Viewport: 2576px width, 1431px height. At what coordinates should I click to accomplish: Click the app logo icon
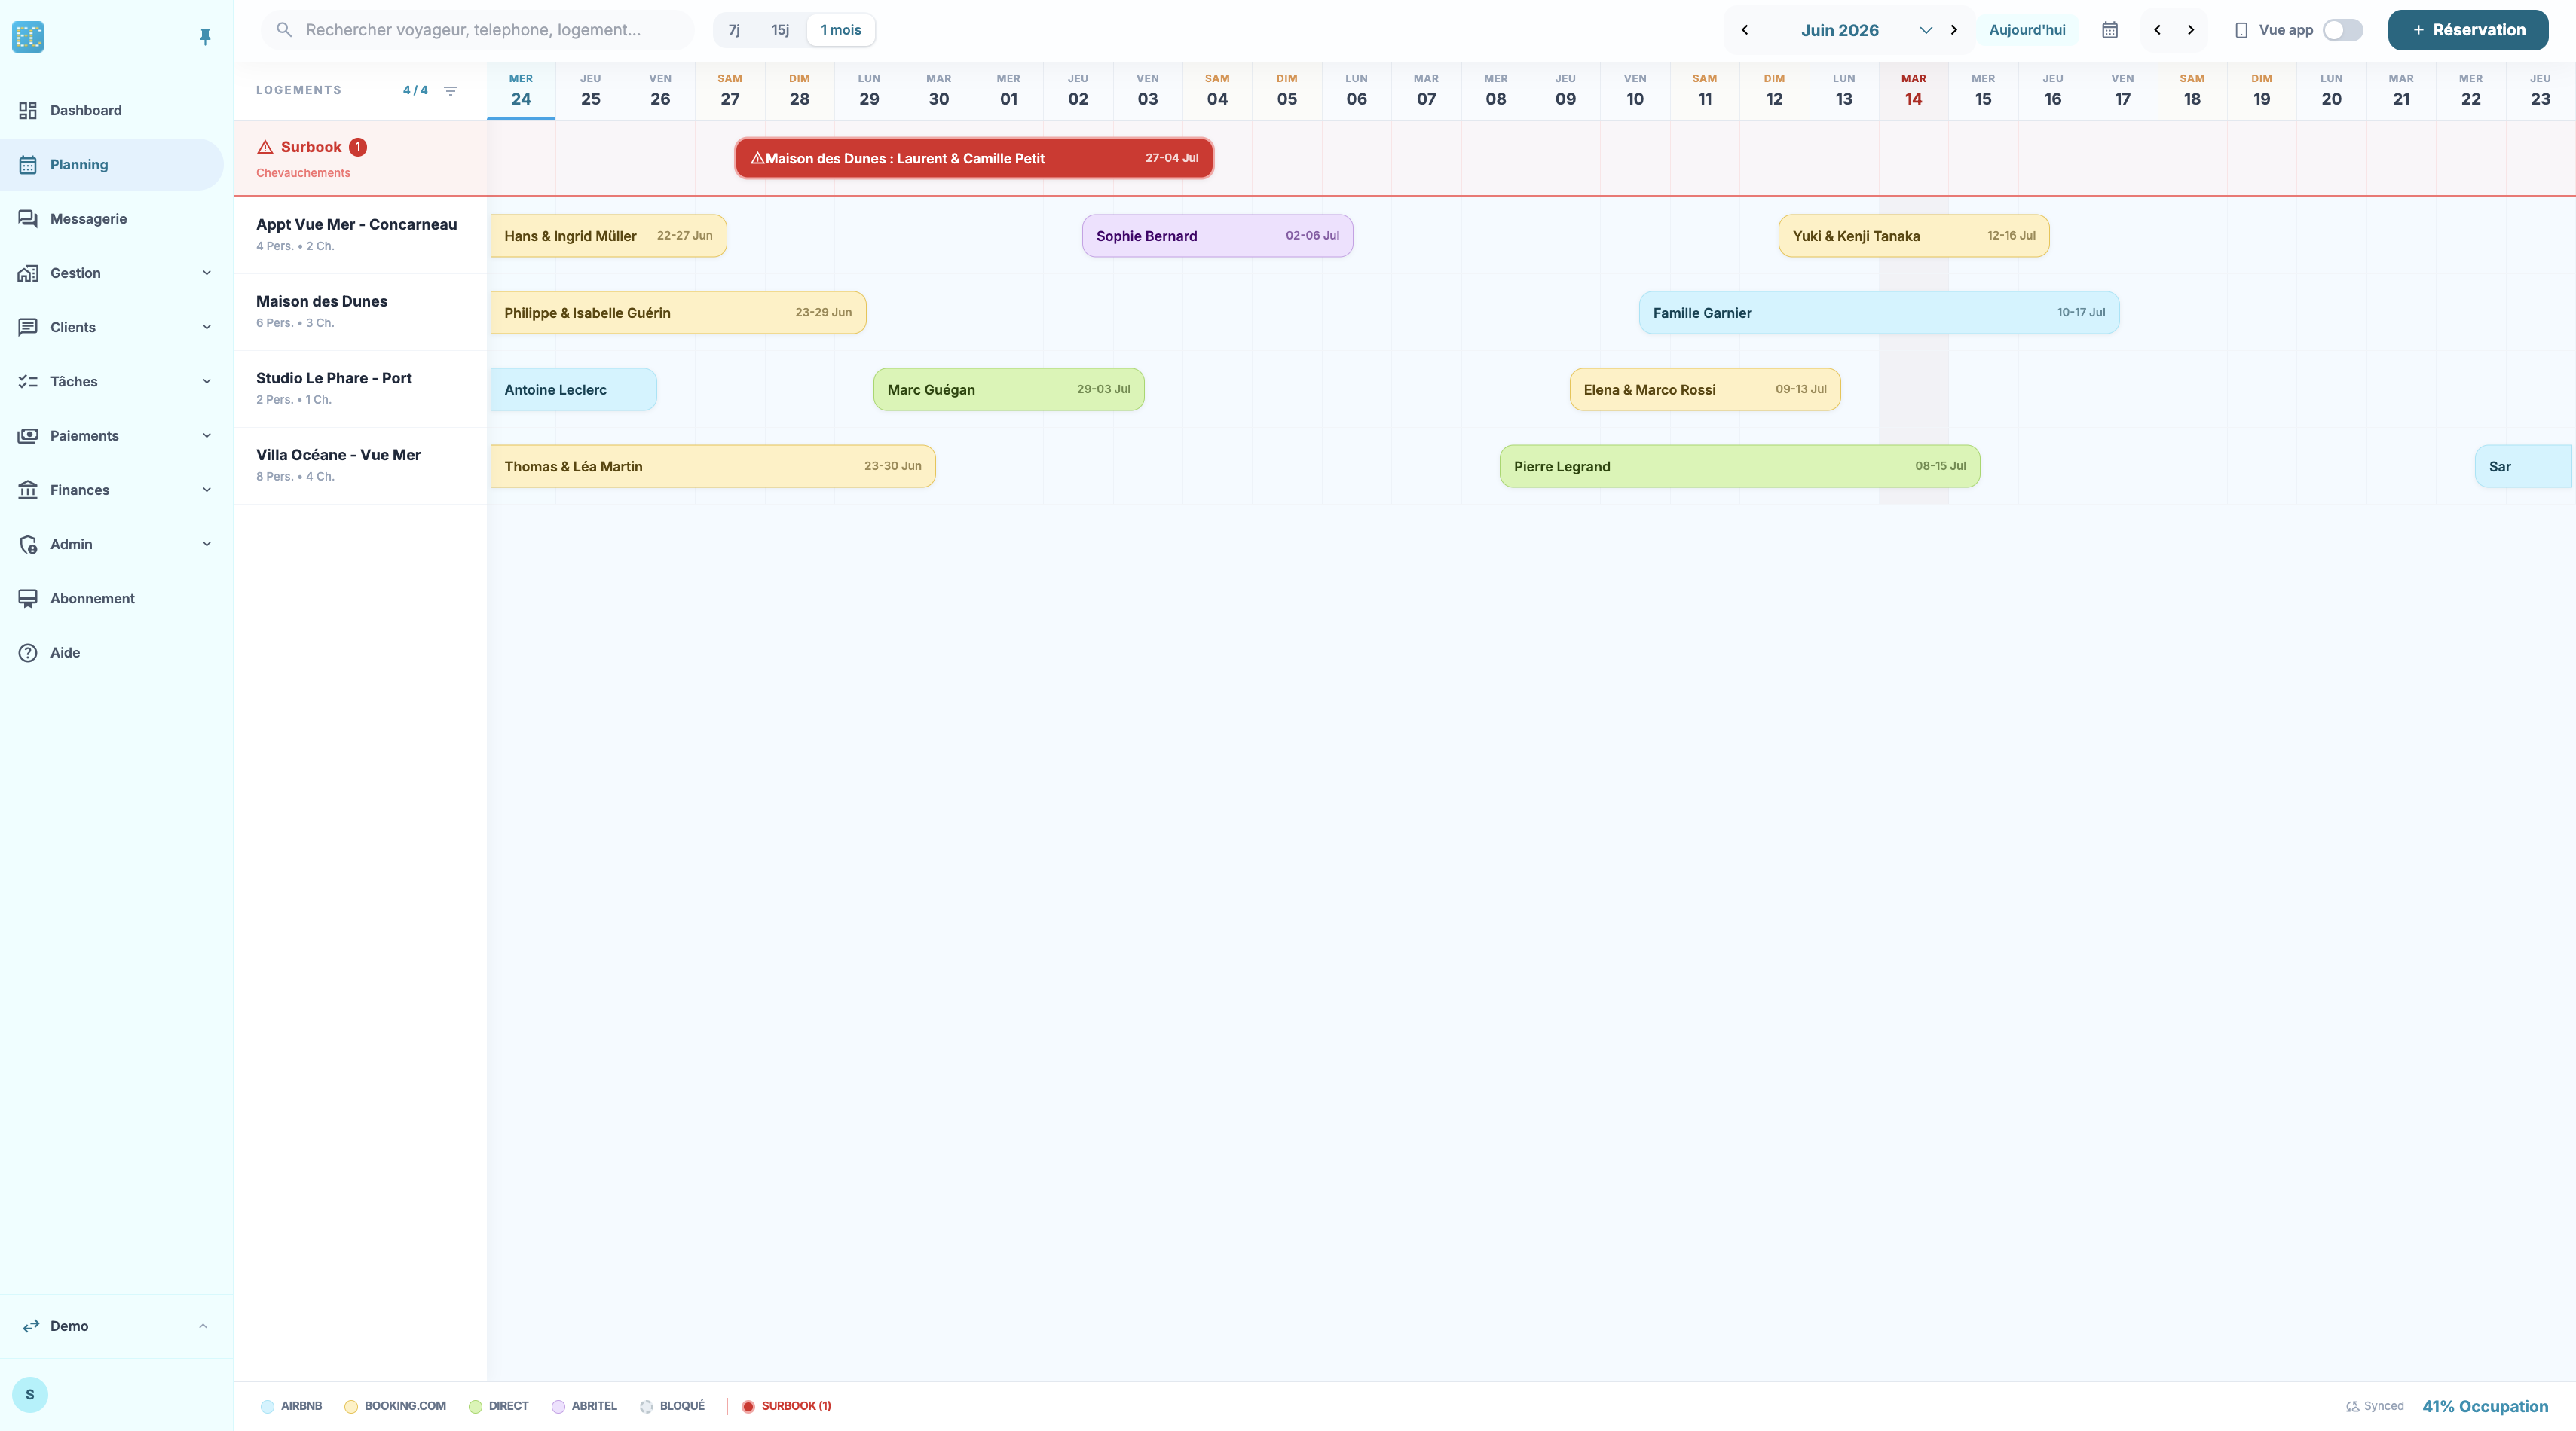(x=28, y=37)
